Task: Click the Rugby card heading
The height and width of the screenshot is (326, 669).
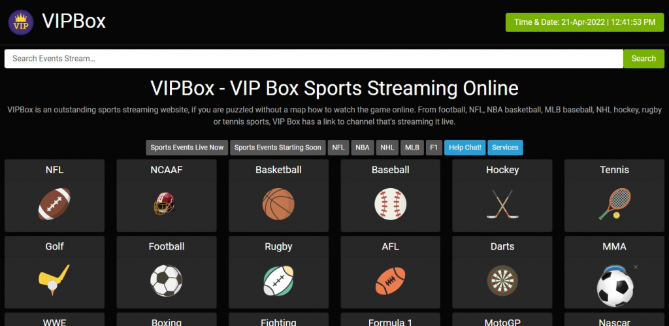Action: pyautogui.click(x=278, y=247)
